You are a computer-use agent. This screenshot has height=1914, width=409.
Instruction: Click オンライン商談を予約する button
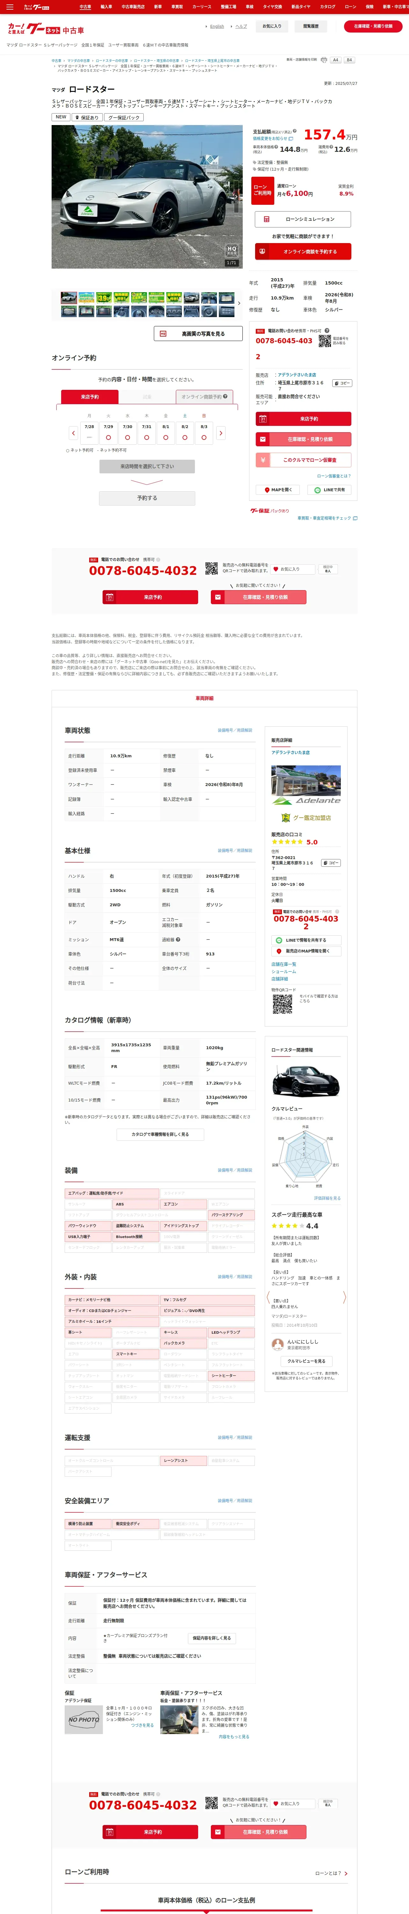click(x=303, y=251)
